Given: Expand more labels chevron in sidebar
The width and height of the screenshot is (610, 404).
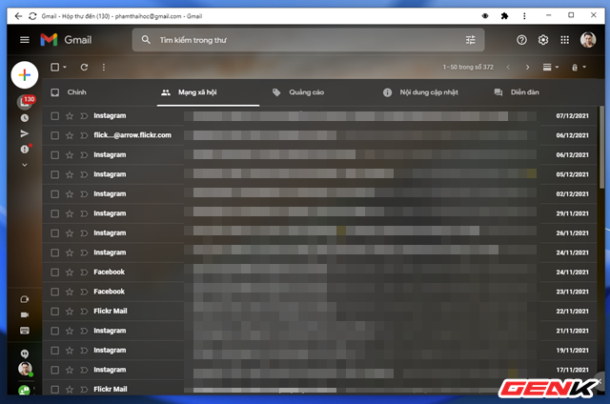Looking at the screenshot, I should pos(25,165).
